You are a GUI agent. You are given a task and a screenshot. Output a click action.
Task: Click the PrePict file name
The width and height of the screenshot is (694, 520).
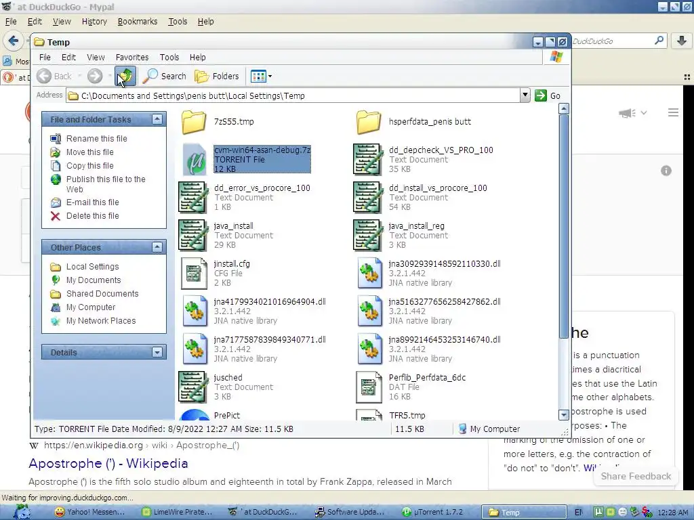tap(226, 415)
